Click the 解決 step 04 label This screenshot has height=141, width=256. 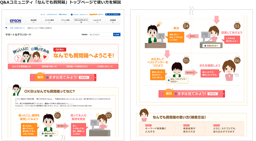coord(176,28)
